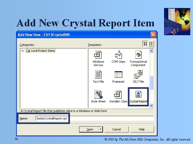Click the templates scrollbar thumb
The image size is (193, 144).
pos(151,83)
